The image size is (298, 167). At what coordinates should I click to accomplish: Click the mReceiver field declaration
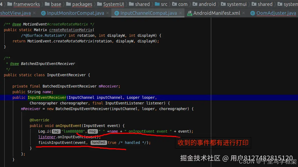click(x=109, y=86)
